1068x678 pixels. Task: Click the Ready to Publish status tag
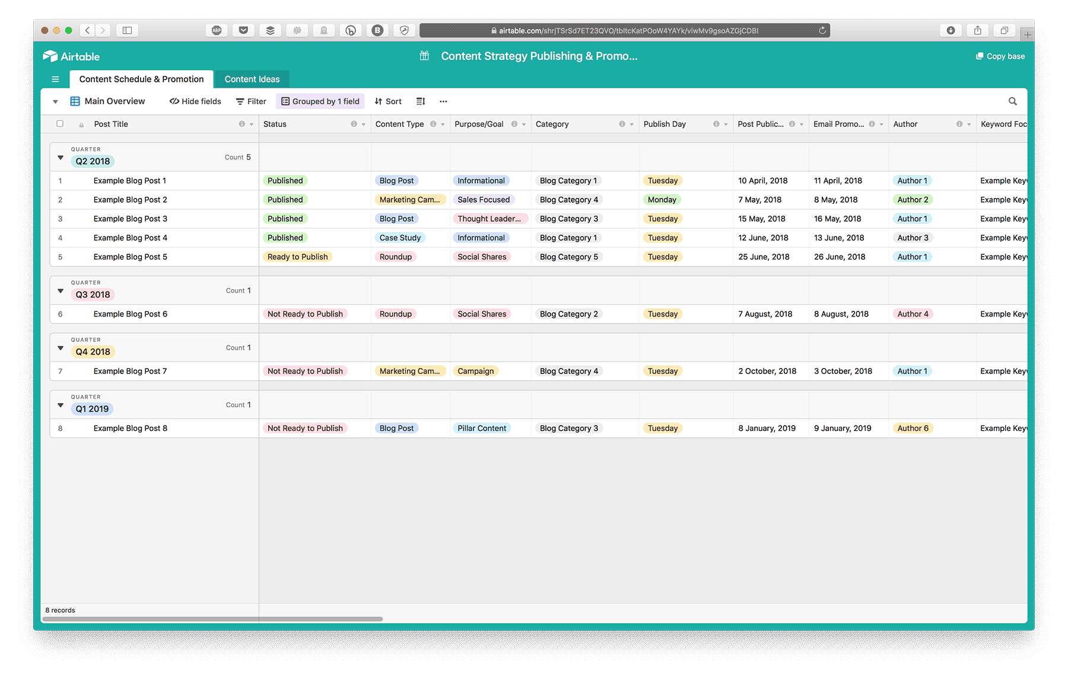[x=297, y=257]
